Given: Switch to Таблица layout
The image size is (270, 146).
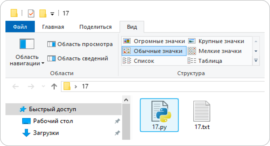Looking at the screenshot, I should [205, 61].
